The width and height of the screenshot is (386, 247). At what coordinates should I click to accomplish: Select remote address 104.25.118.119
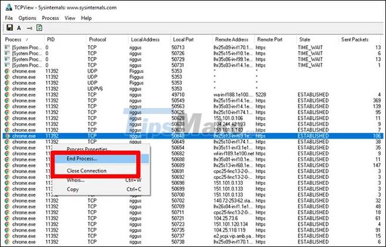coord(229,230)
